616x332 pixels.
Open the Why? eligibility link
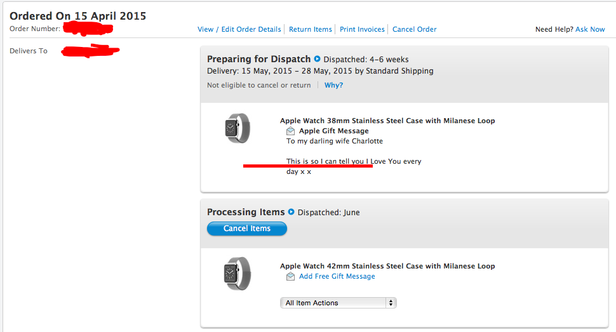tap(333, 85)
